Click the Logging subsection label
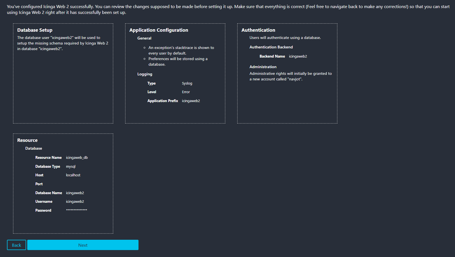Viewport: 455px width, 257px height. [x=145, y=74]
